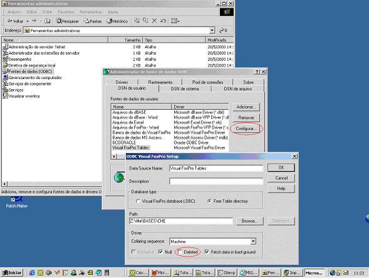Screen dimensions: 369x278
Task: Open Pastas folders pane
Action: pyautogui.click(x=93, y=21)
